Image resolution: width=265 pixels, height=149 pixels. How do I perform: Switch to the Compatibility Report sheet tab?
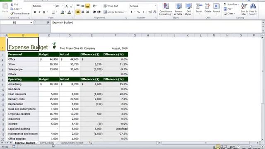72,143
